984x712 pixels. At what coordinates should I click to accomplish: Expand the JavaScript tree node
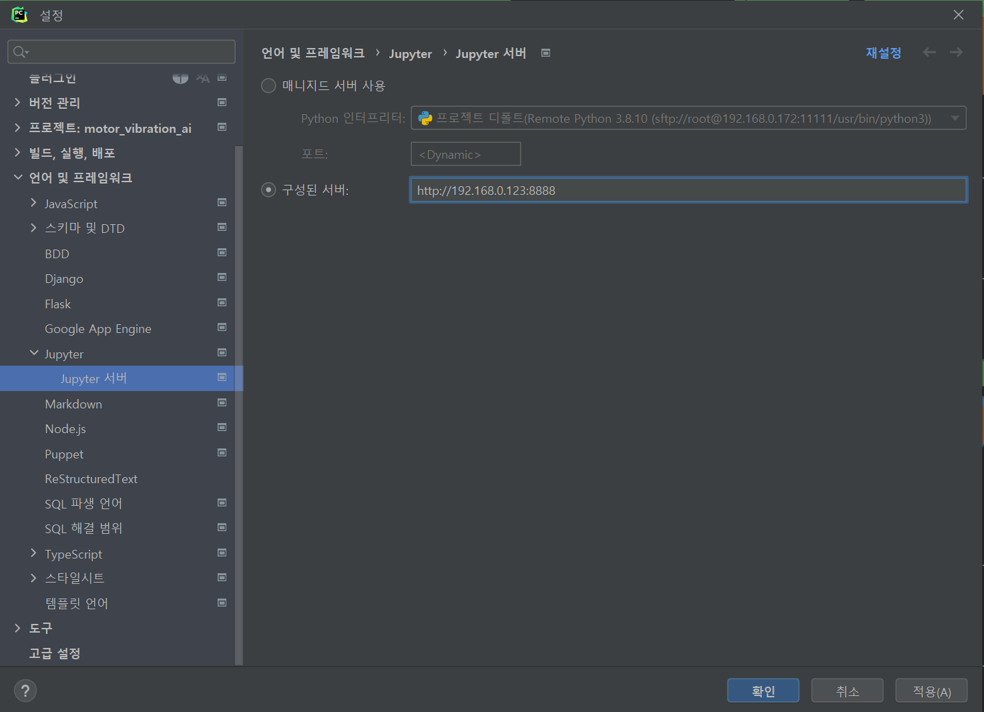click(x=33, y=202)
